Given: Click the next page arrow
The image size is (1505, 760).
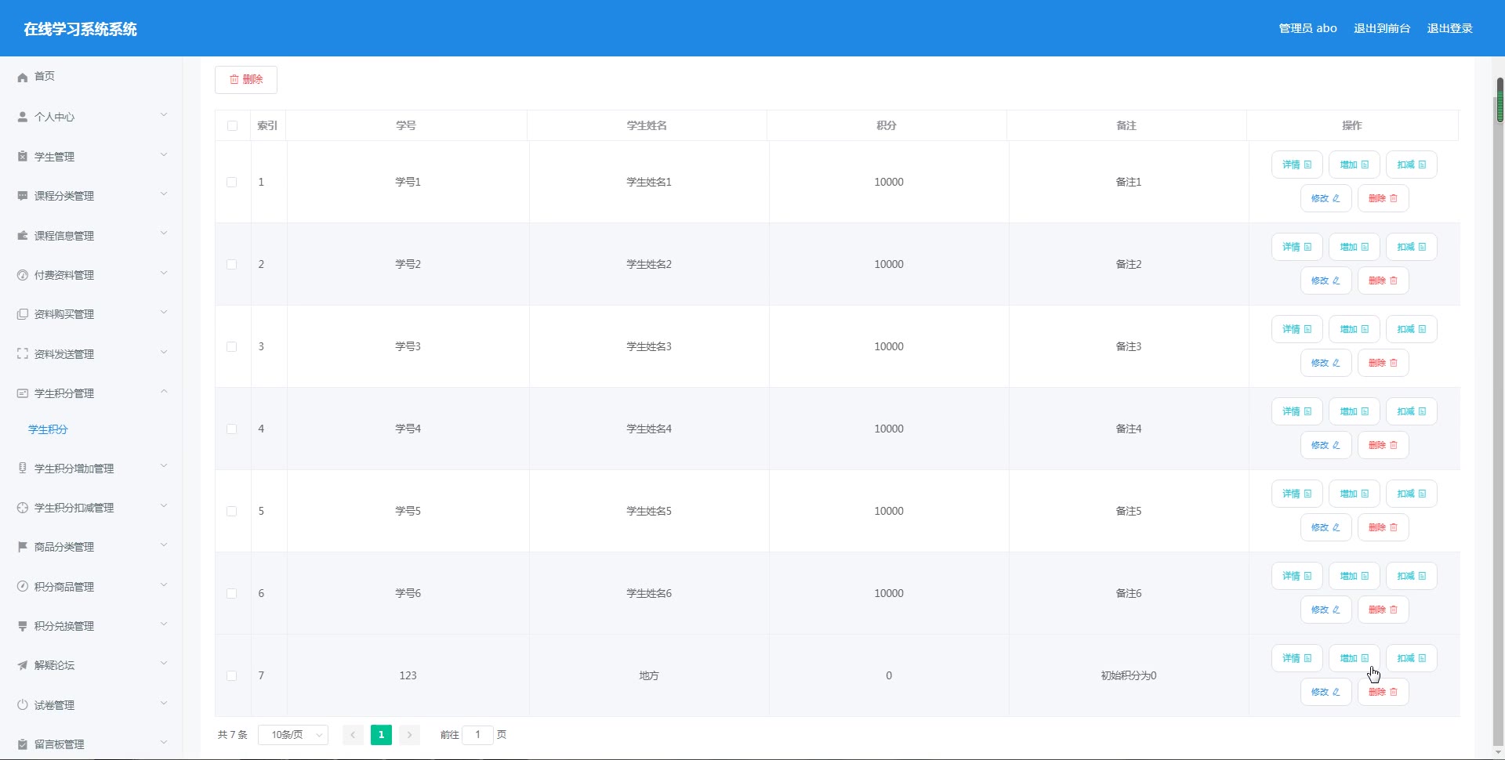Looking at the screenshot, I should [x=409, y=735].
